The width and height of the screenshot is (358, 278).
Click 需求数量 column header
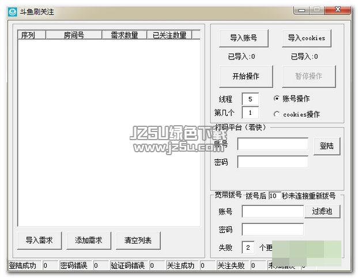point(125,35)
